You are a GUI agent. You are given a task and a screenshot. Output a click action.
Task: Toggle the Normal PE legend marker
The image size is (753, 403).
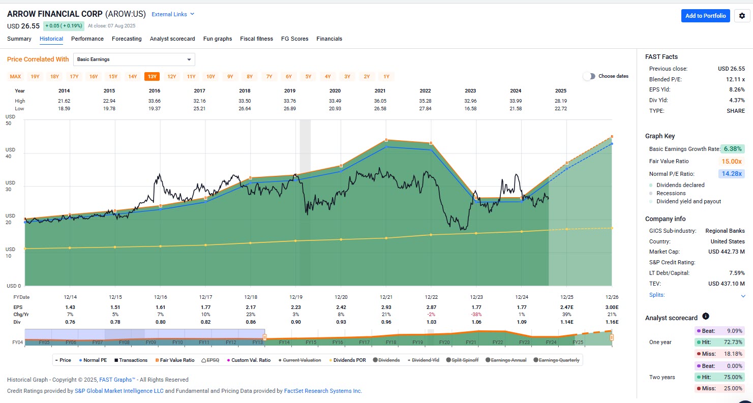tap(81, 360)
